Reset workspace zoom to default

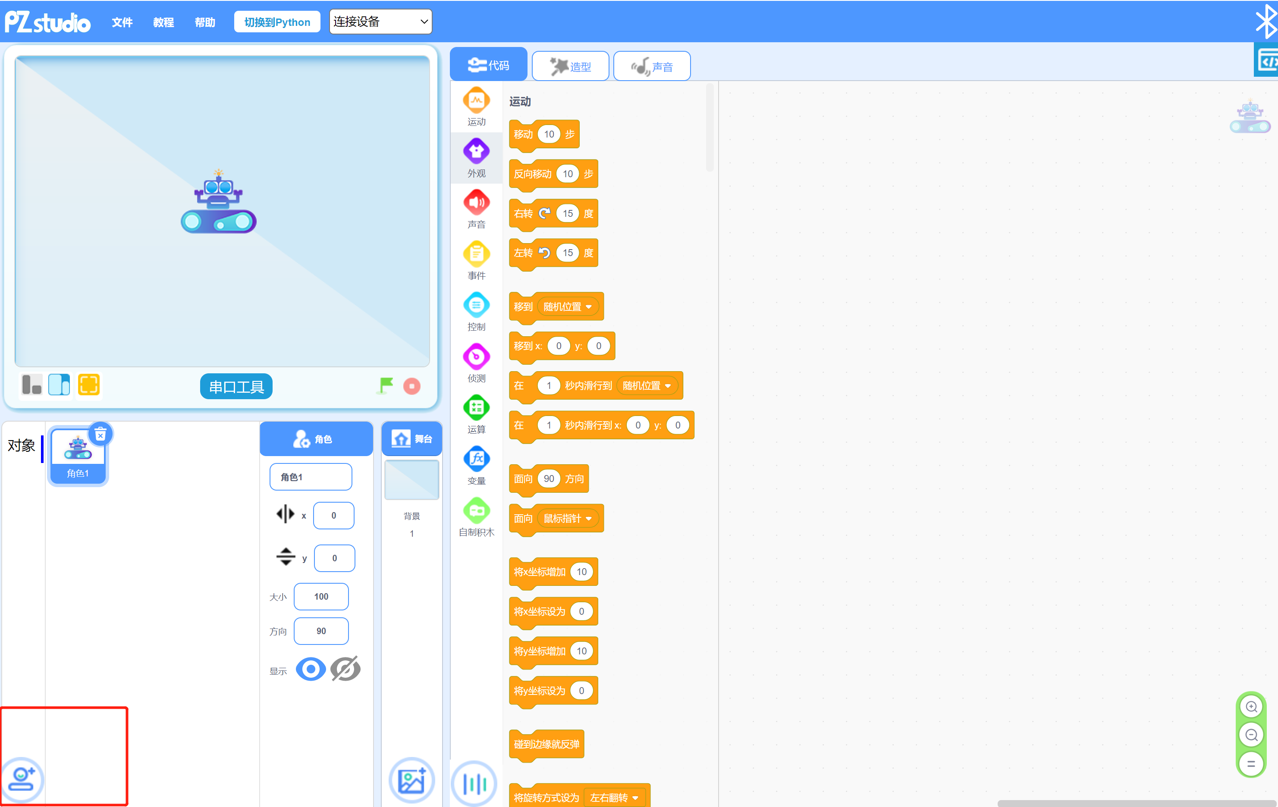[1251, 764]
